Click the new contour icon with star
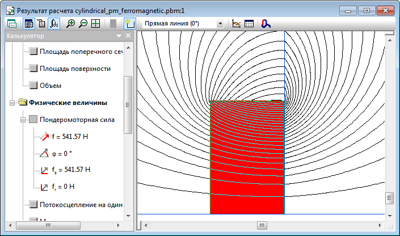The image size is (400, 236). pyautogui.click(x=129, y=24)
